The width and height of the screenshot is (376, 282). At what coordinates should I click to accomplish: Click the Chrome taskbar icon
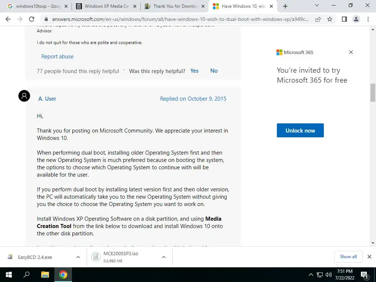(63, 275)
